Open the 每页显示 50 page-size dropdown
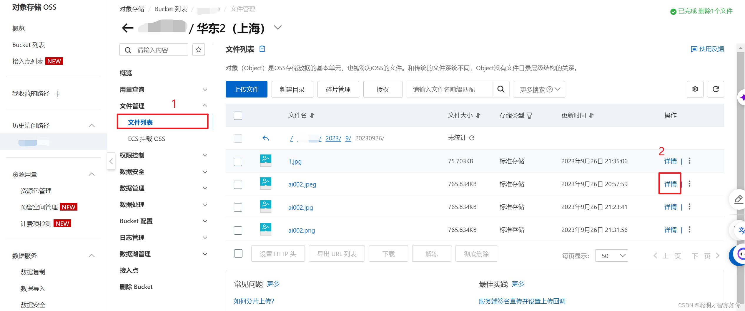 coord(611,255)
